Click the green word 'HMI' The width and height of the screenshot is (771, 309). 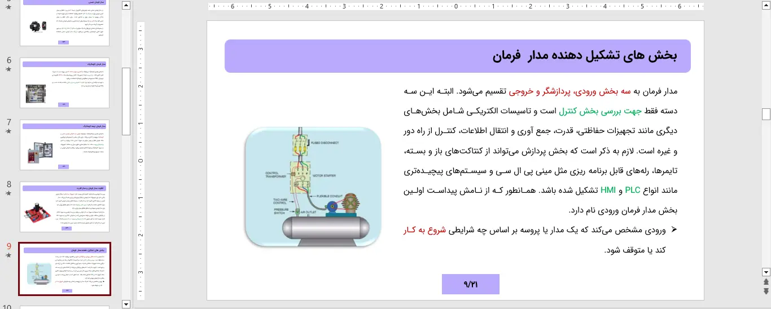point(607,191)
